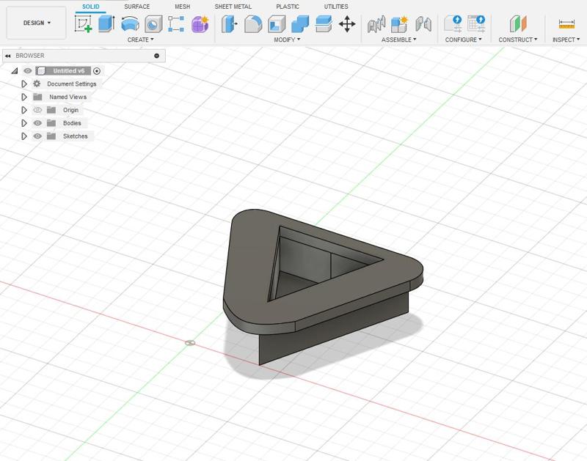The height and width of the screenshot is (461, 587).
Task: Click the Extrude tool icon
Action: [107, 23]
